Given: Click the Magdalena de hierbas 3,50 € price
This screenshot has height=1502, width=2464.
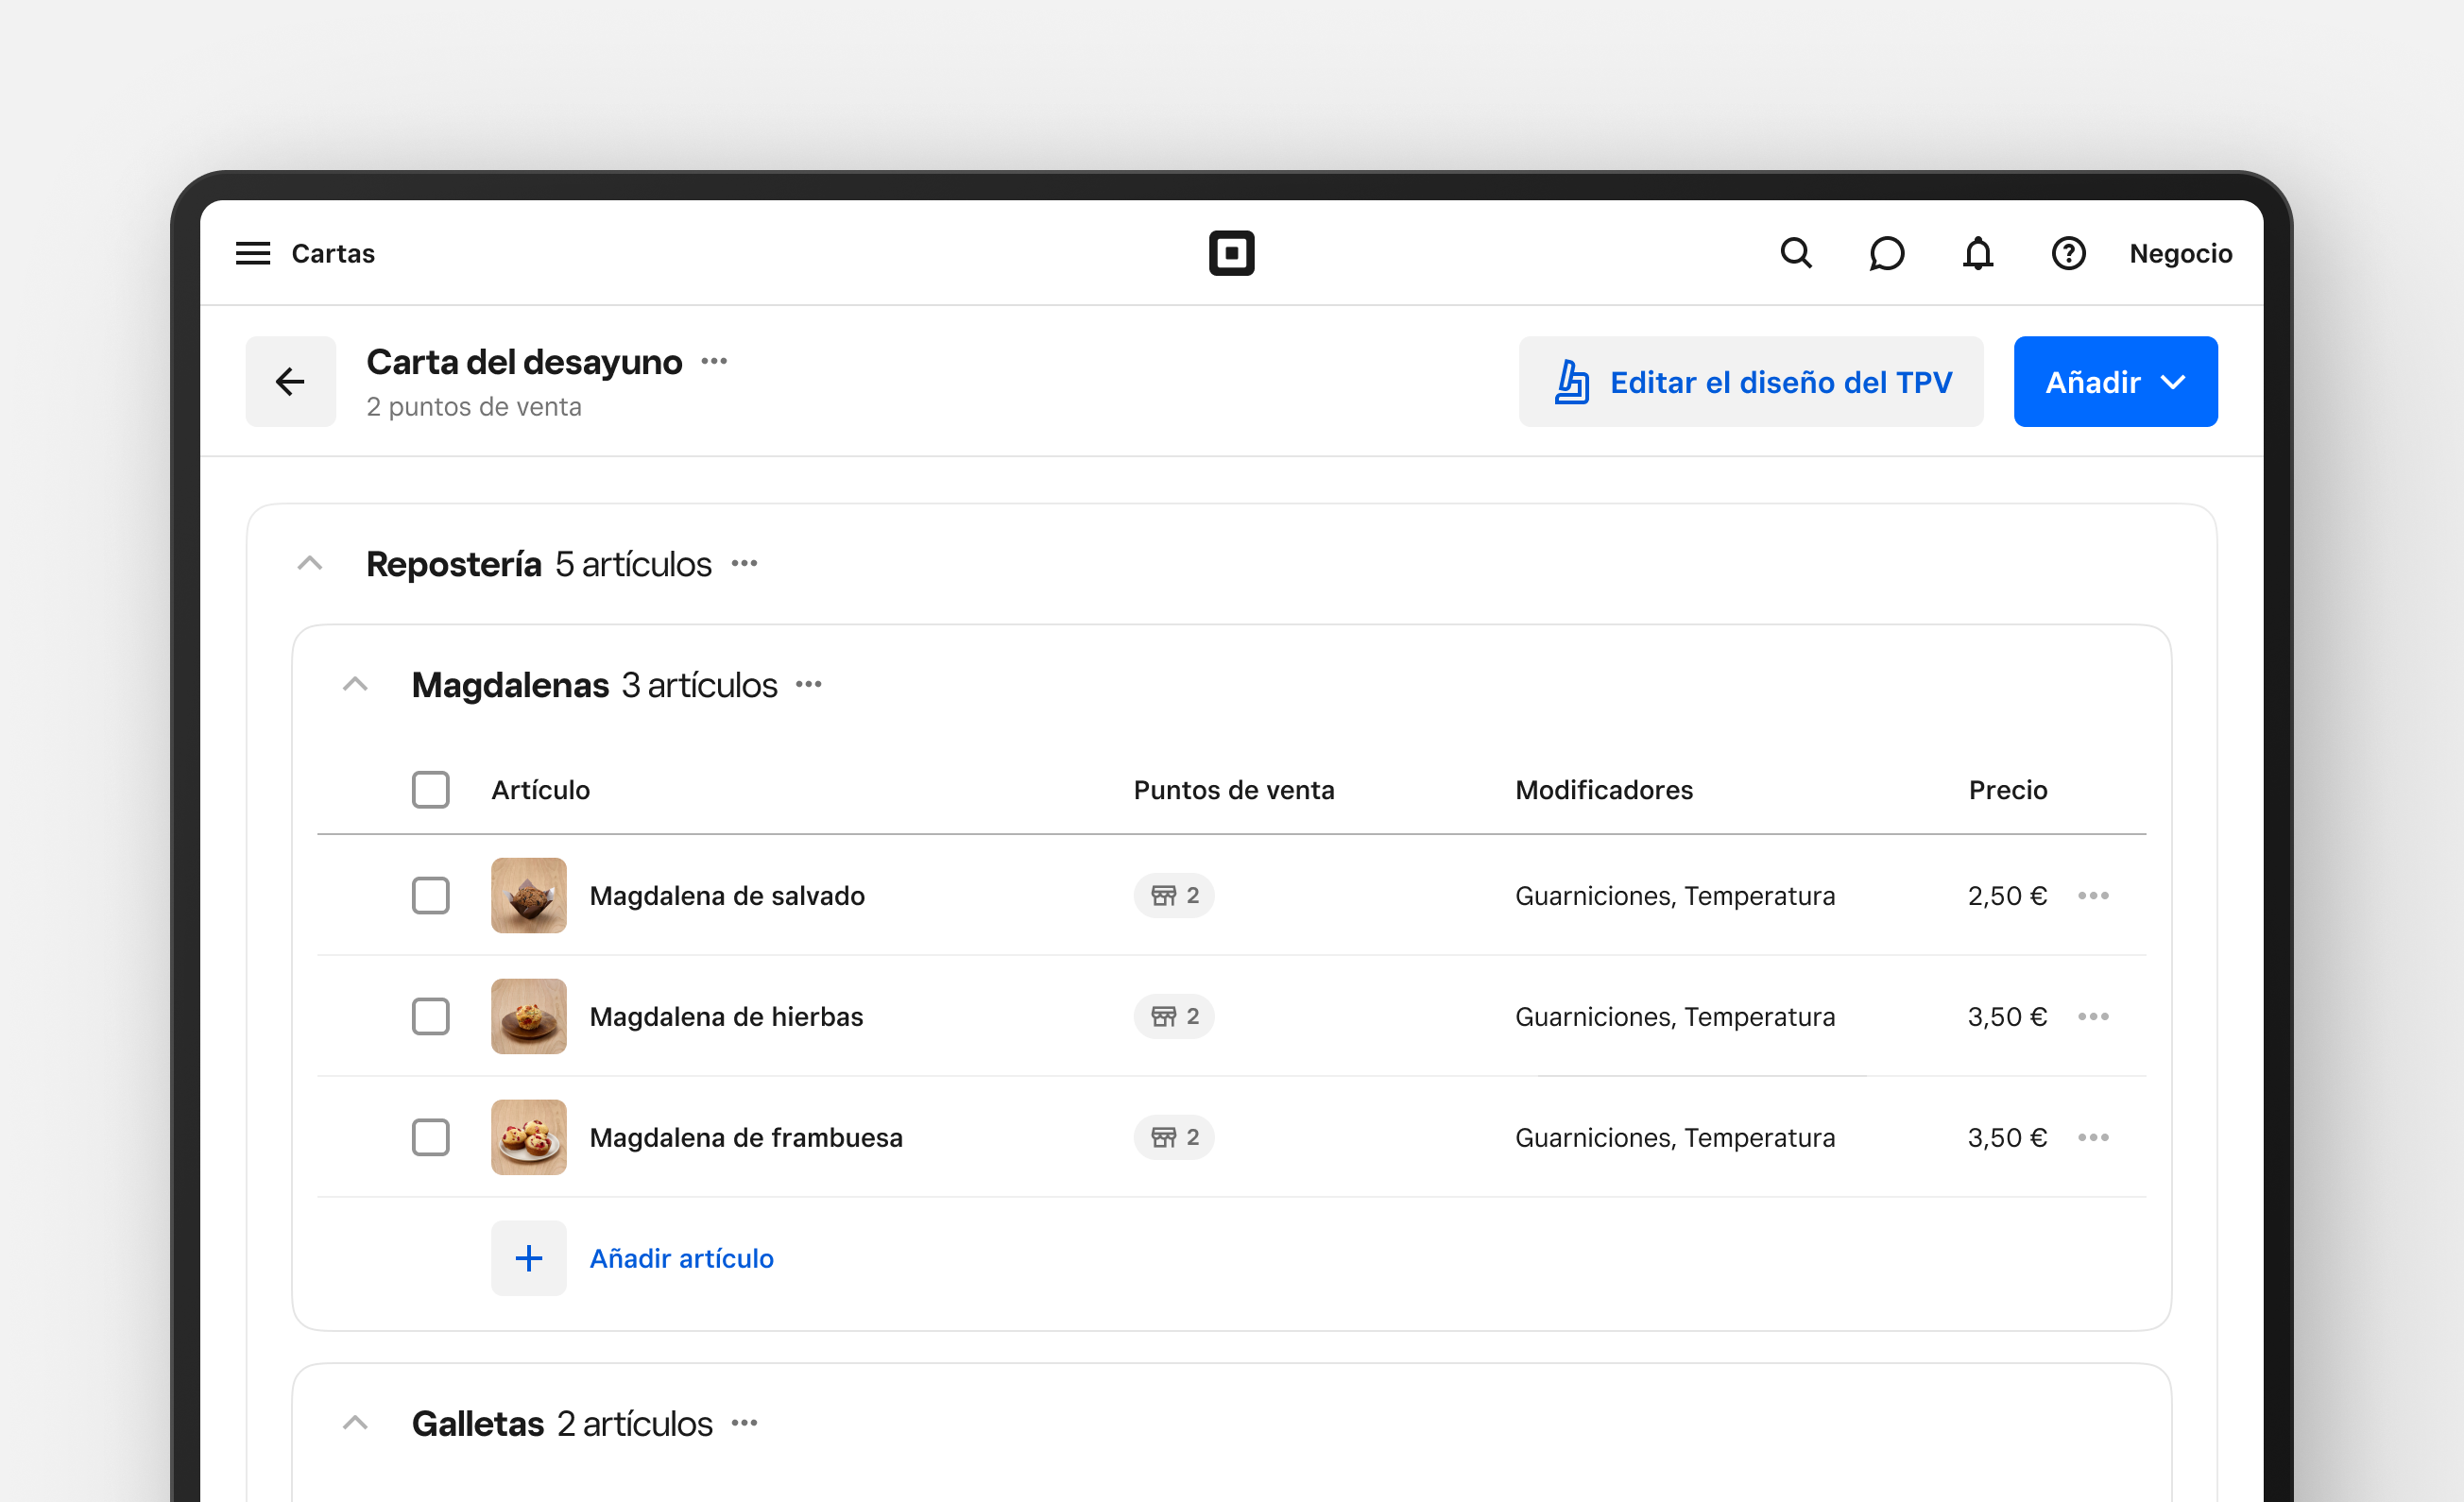Looking at the screenshot, I should click(2007, 1017).
